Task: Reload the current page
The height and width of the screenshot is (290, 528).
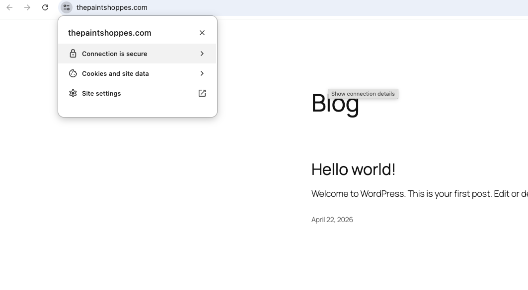Action: click(x=45, y=7)
